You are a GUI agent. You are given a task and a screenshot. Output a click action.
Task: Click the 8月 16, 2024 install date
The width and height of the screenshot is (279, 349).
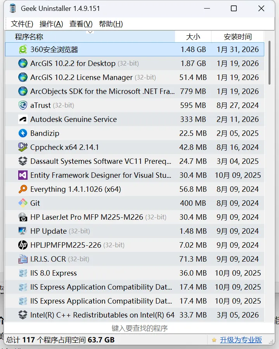pyautogui.click(x=237, y=148)
